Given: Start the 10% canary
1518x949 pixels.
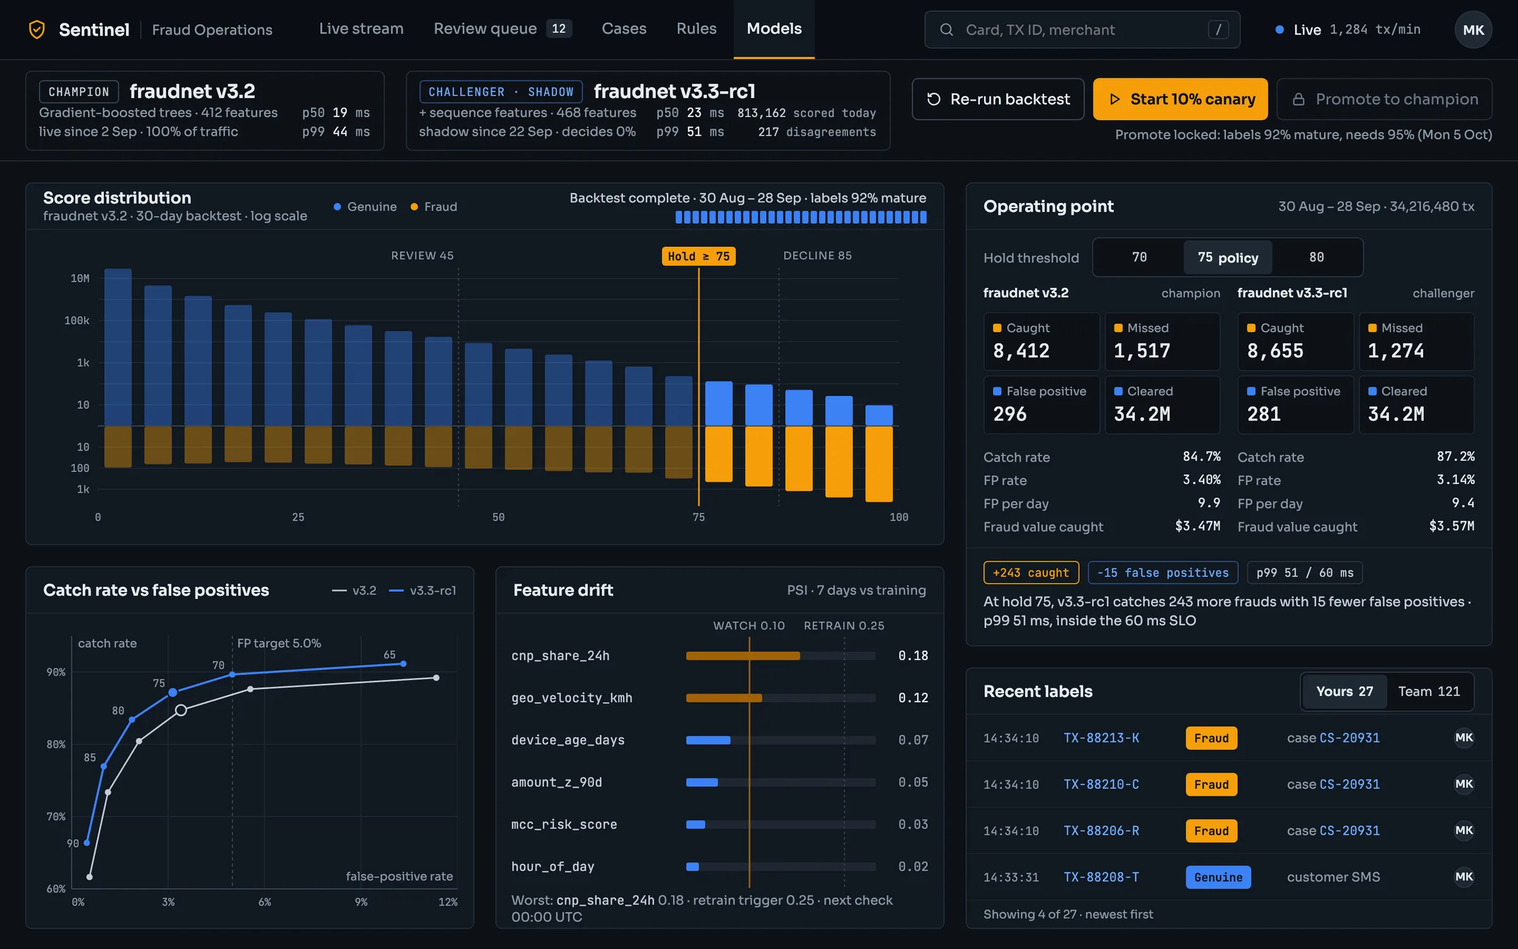Looking at the screenshot, I should (1180, 99).
